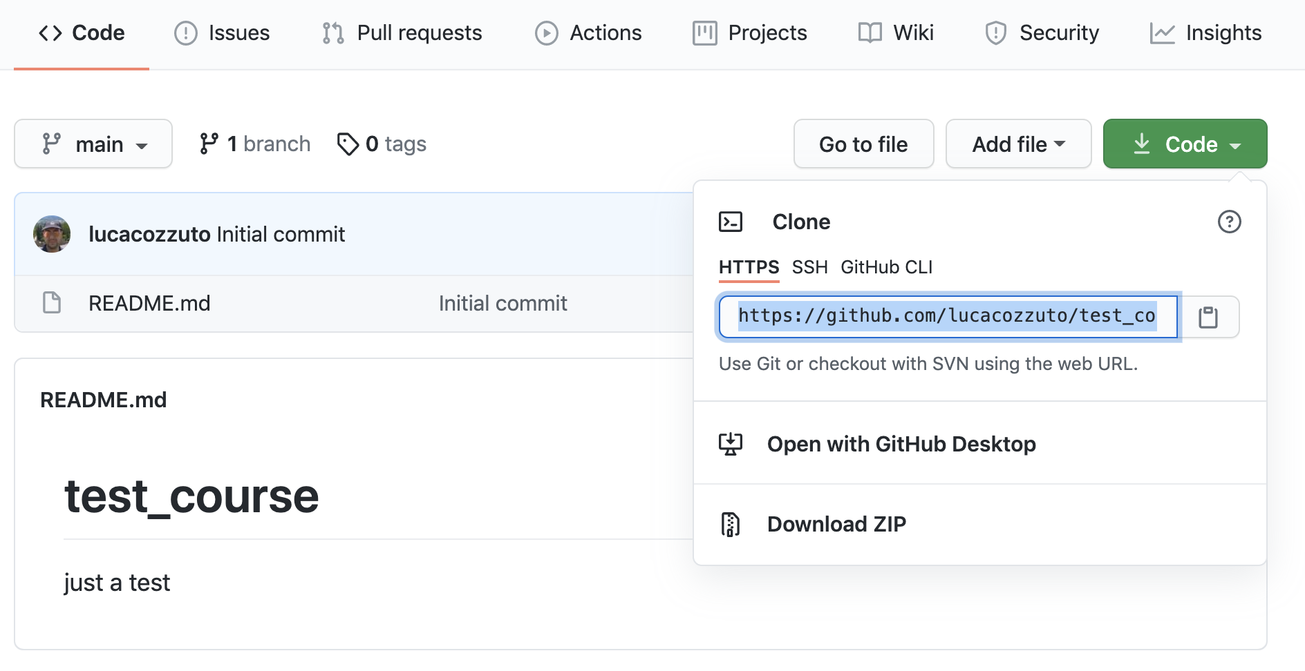Open the README.md file in file list
The height and width of the screenshot is (671, 1305).
[x=149, y=303]
